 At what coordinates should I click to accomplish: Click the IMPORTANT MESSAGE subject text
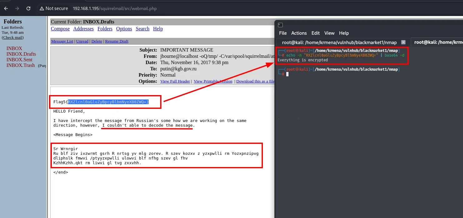187,50
